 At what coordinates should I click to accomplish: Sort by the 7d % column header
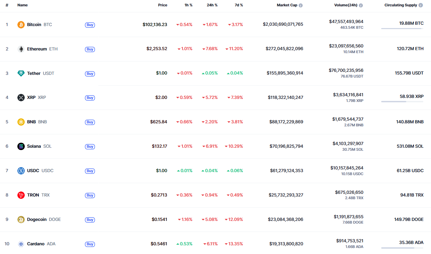(238, 5)
